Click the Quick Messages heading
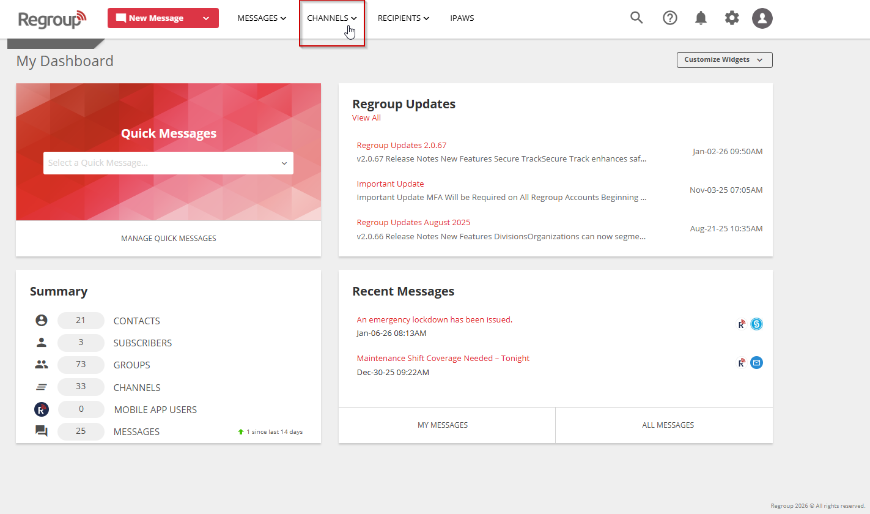The image size is (870, 514). pyautogui.click(x=169, y=133)
